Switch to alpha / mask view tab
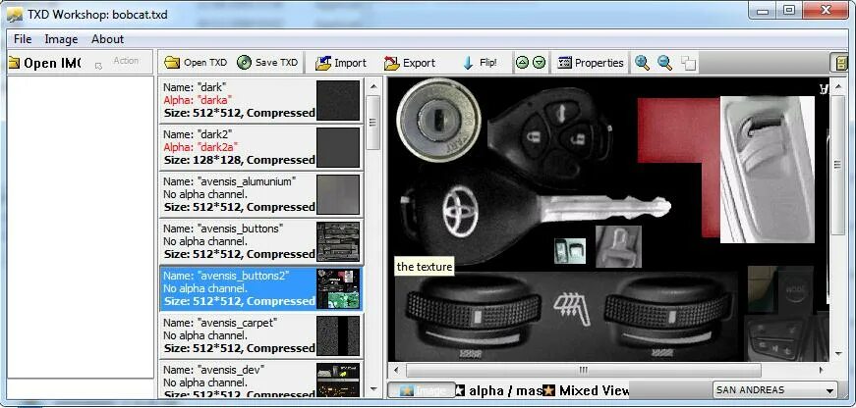 (x=498, y=390)
